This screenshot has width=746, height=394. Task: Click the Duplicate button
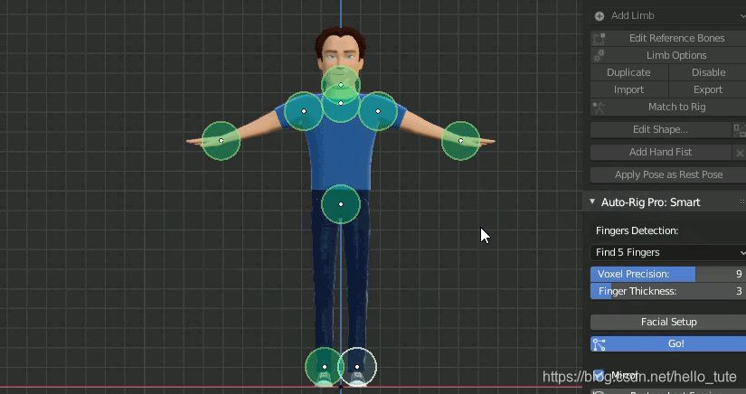point(628,72)
